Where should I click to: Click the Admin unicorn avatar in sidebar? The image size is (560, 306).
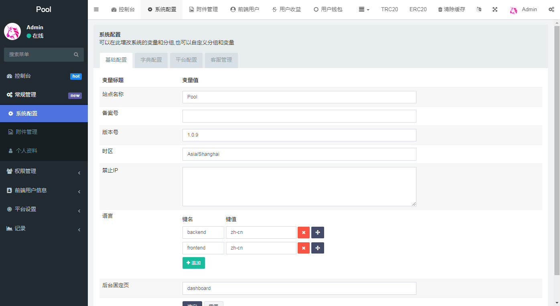pyautogui.click(x=12, y=31)
